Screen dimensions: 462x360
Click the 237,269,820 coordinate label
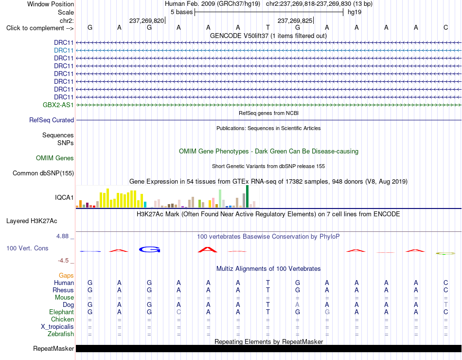tap(146, 20)
